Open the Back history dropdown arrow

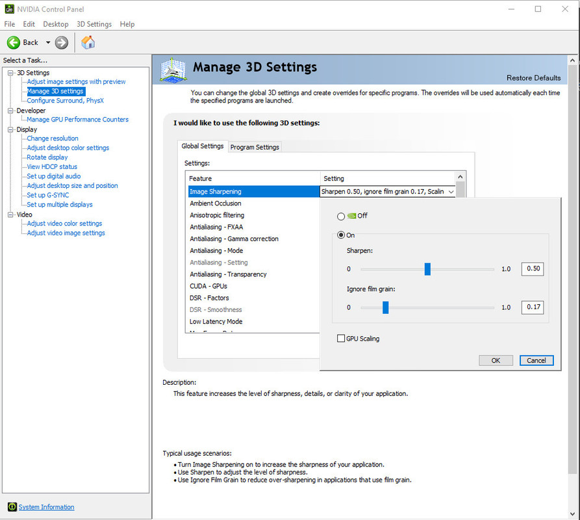point(47,42)
